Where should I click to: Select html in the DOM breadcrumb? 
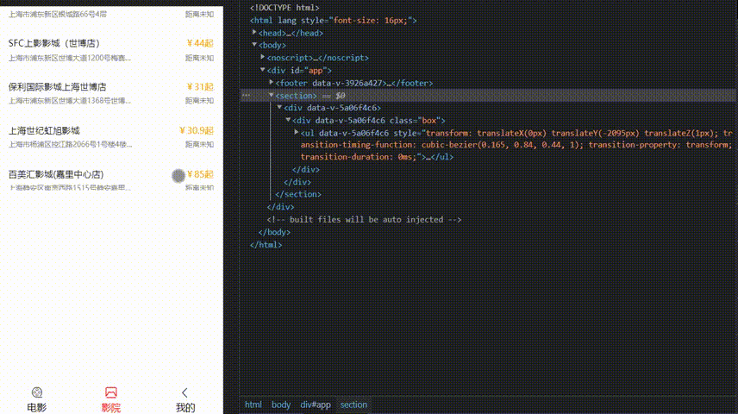253,405
